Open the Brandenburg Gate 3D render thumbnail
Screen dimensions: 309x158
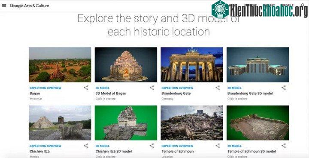(x=258, y=64)
